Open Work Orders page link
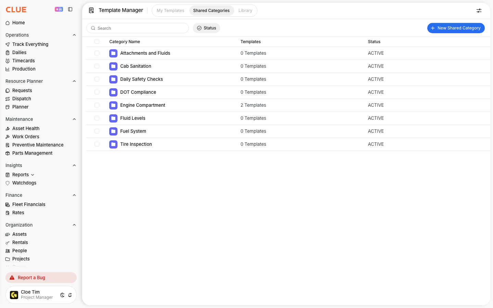 26,137
